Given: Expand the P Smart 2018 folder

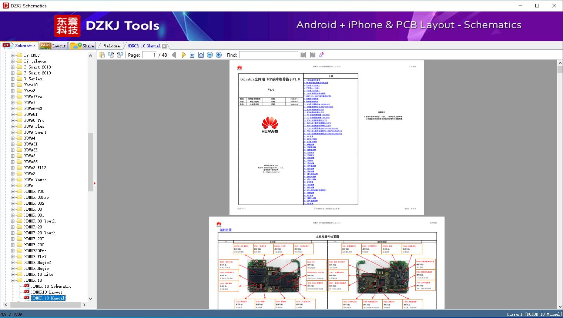Looking at the screenshot, I should [x=13, y=67].
